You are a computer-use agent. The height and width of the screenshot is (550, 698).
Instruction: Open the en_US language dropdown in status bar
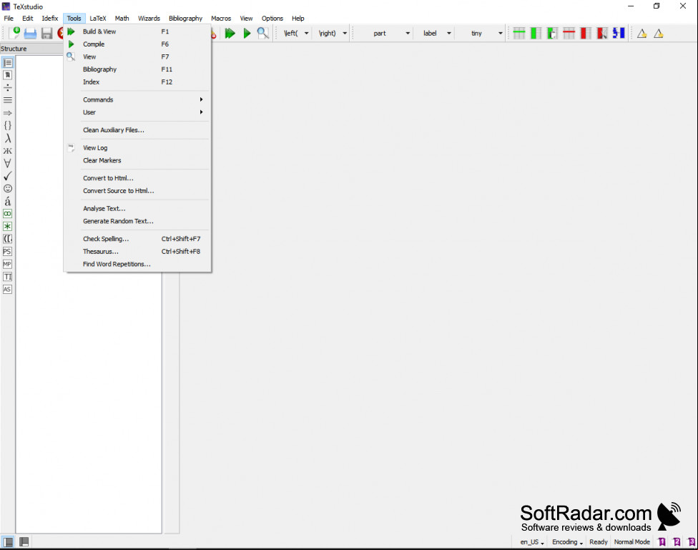pos(532,542)
